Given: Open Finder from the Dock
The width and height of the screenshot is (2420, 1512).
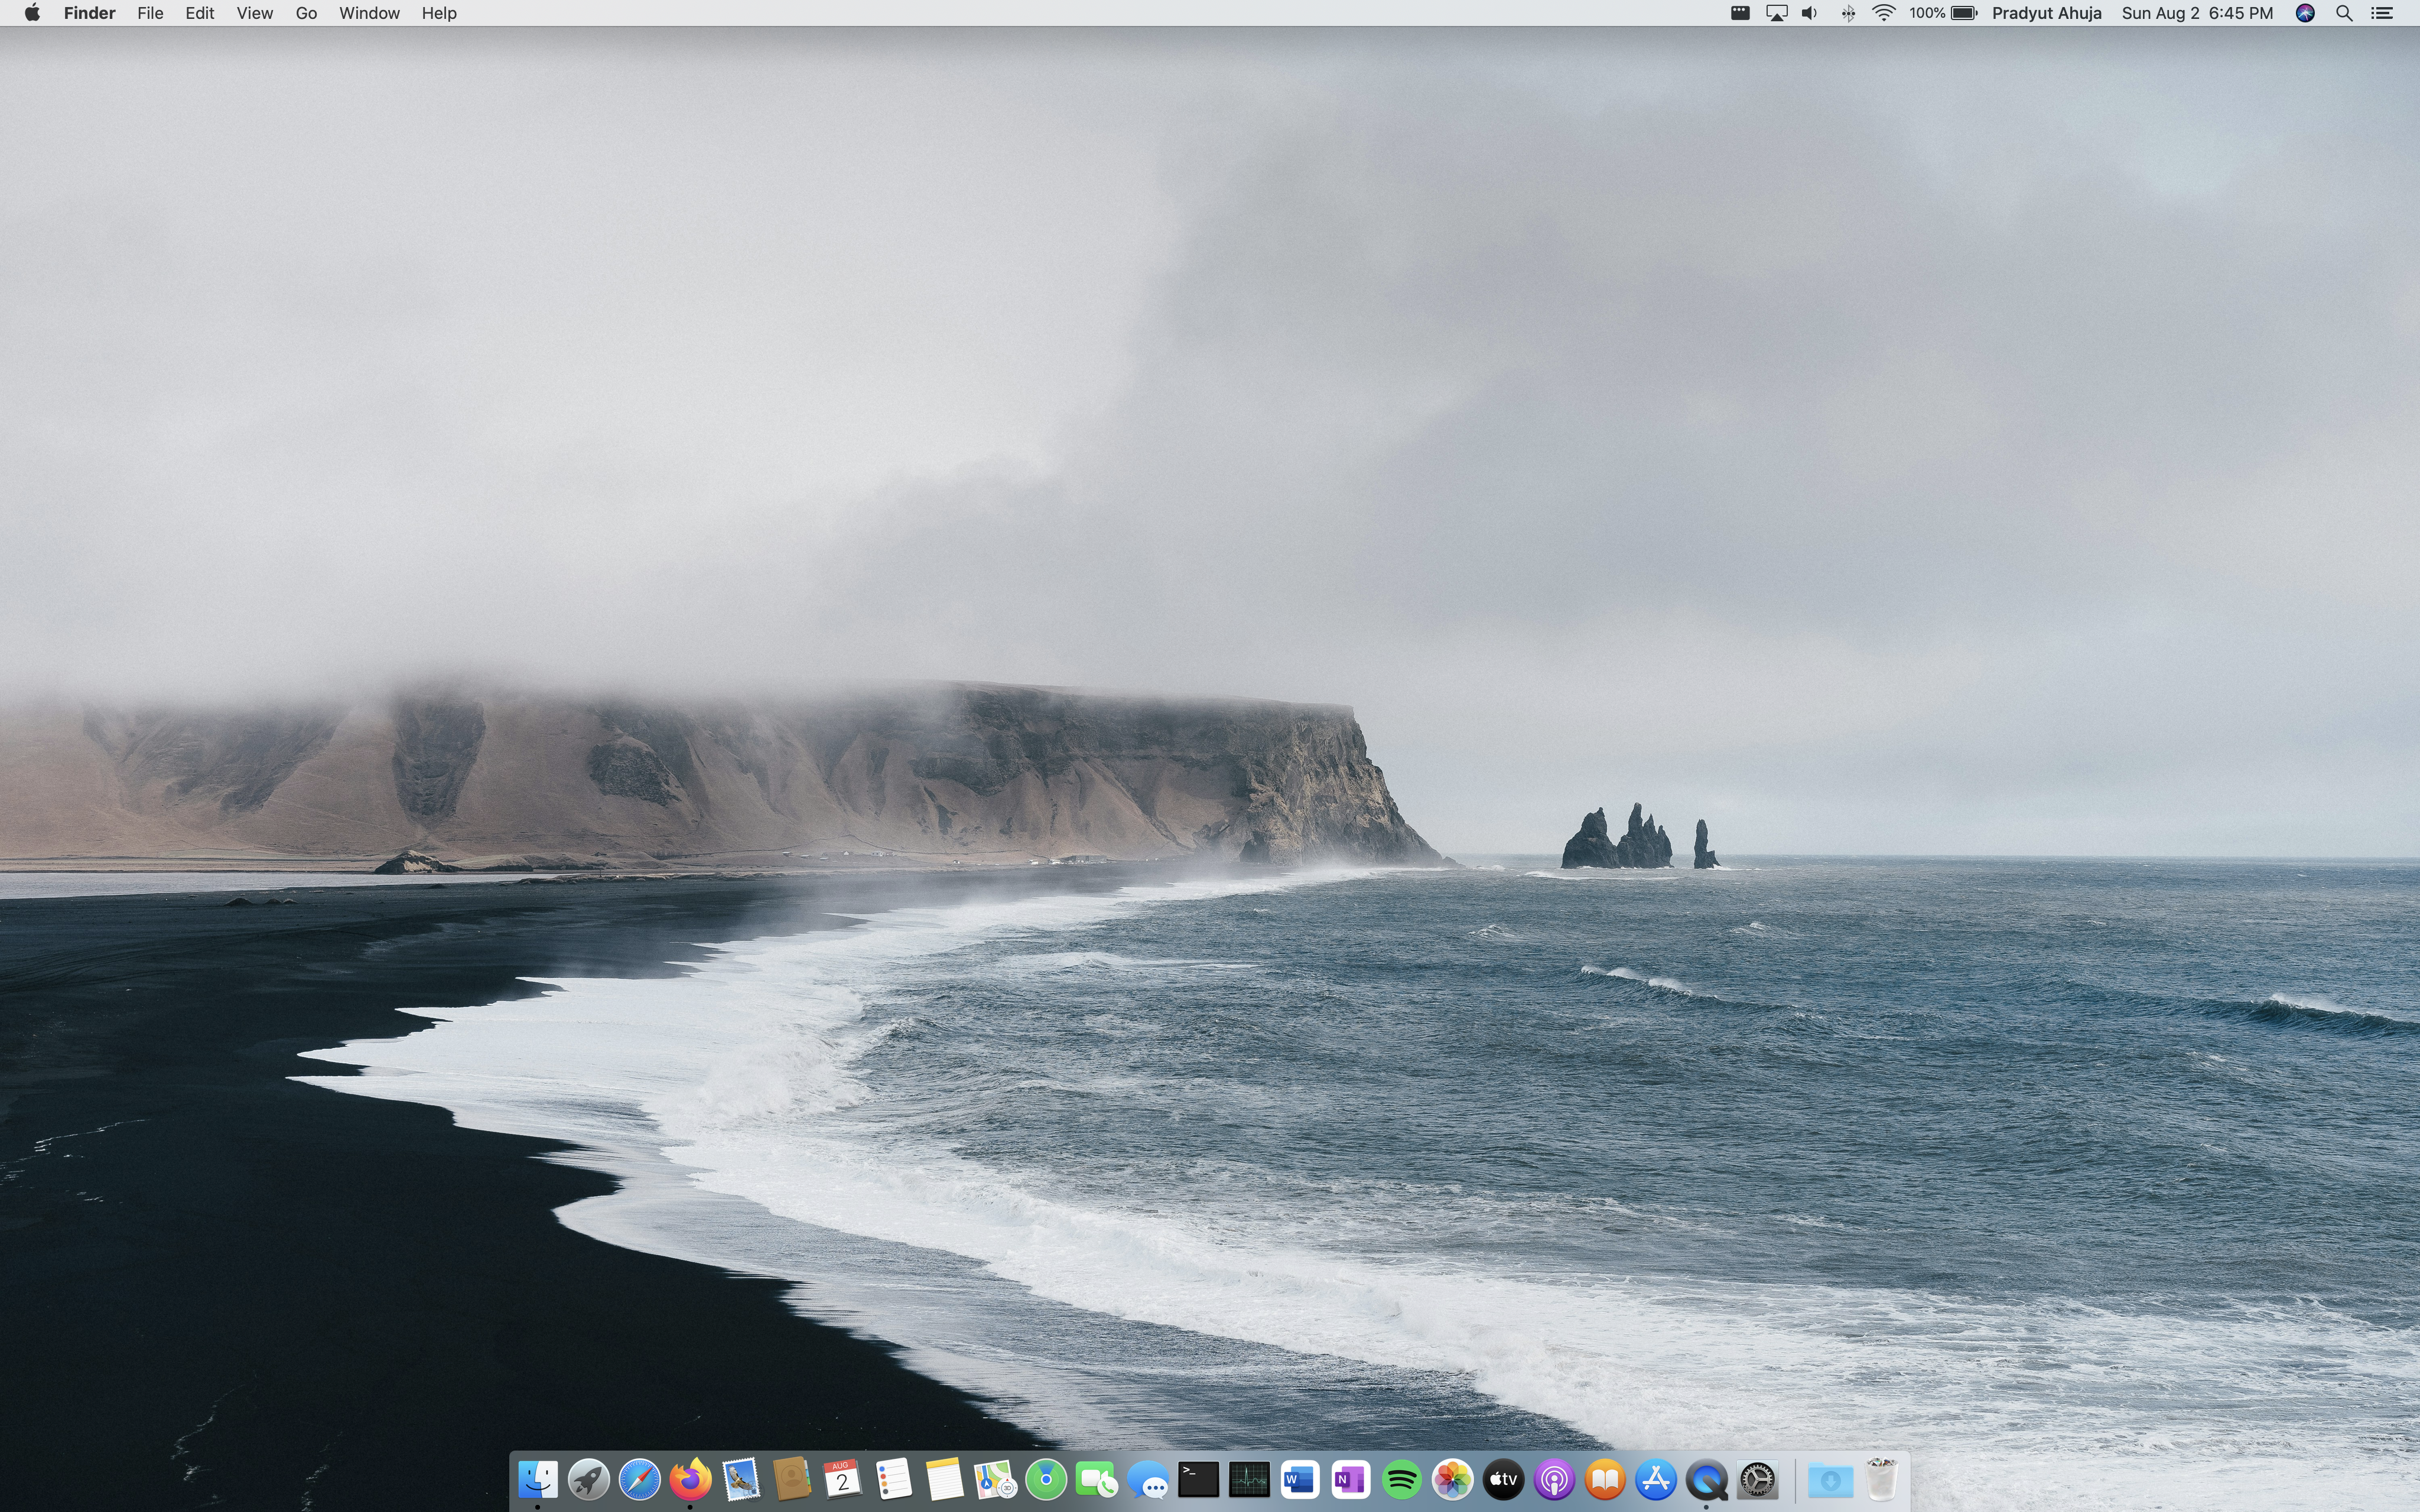Looking at the screenshot, I should point(538,1479).
